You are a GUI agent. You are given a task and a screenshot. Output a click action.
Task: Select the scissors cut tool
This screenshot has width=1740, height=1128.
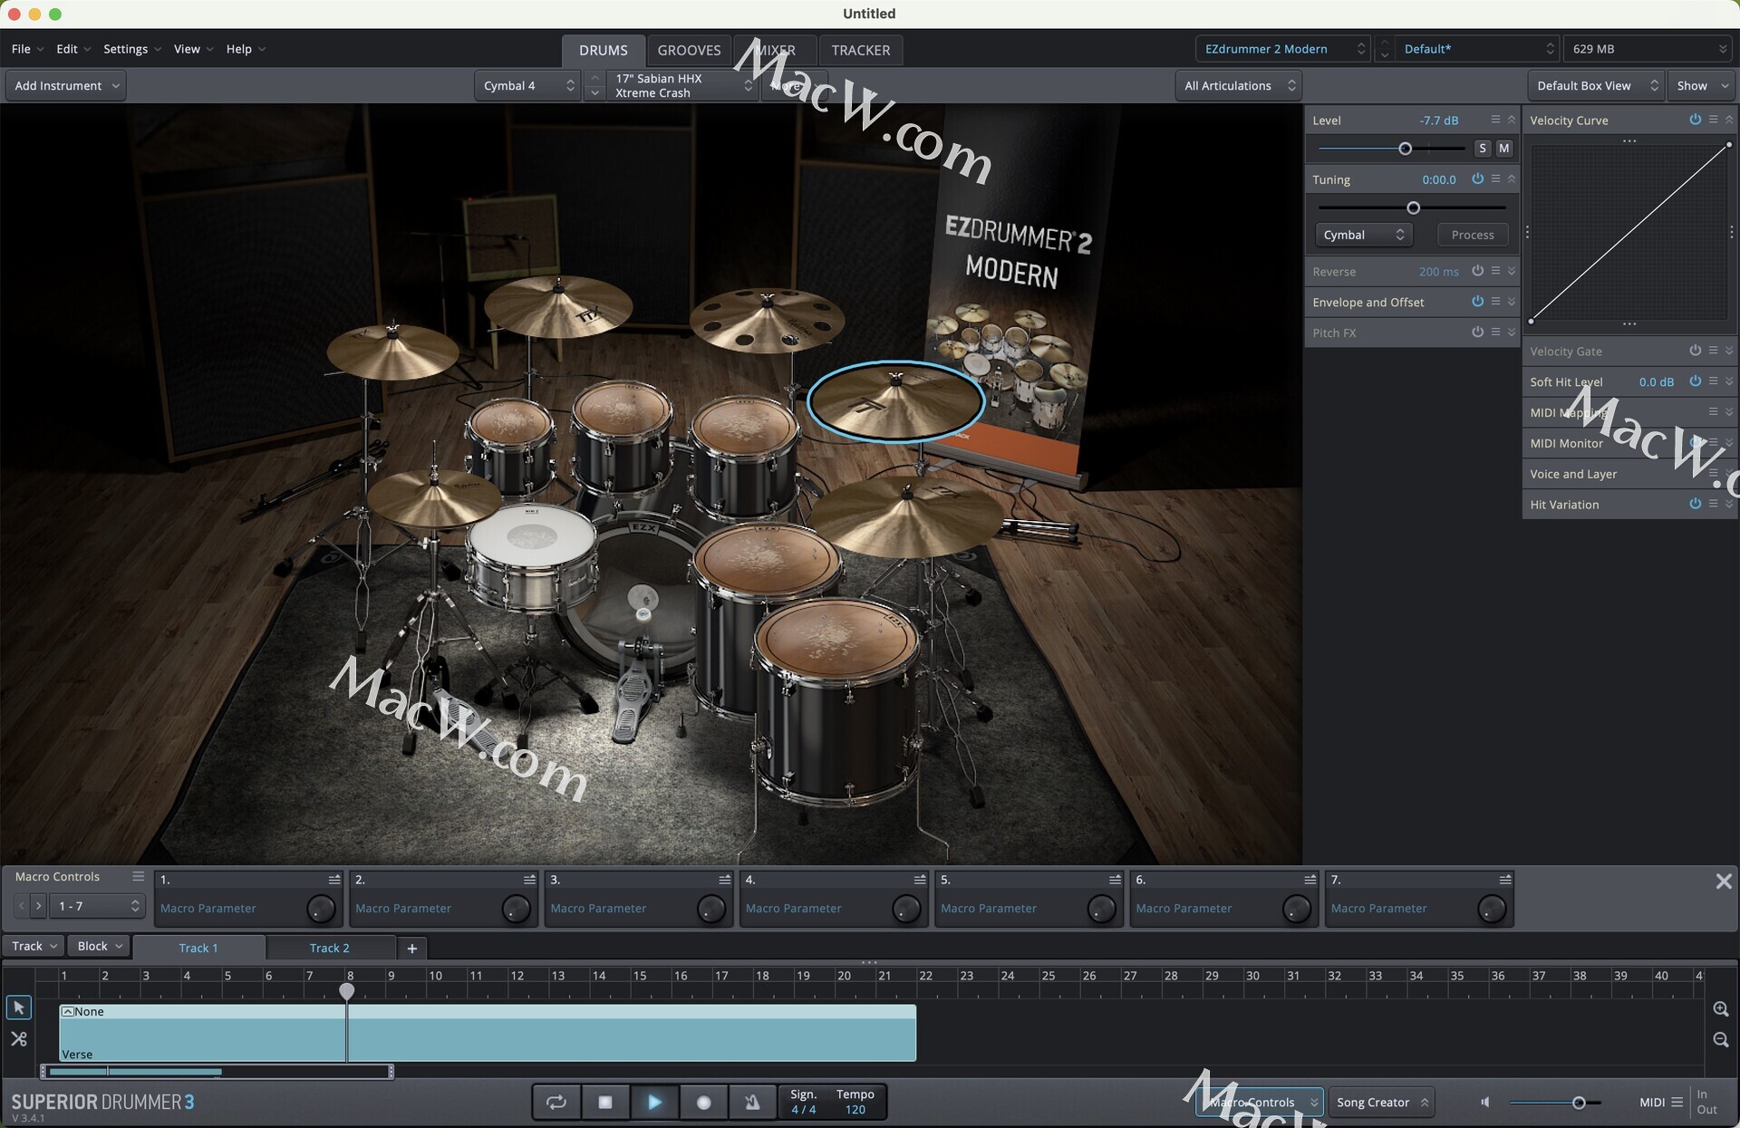(x=18, y=1039)
